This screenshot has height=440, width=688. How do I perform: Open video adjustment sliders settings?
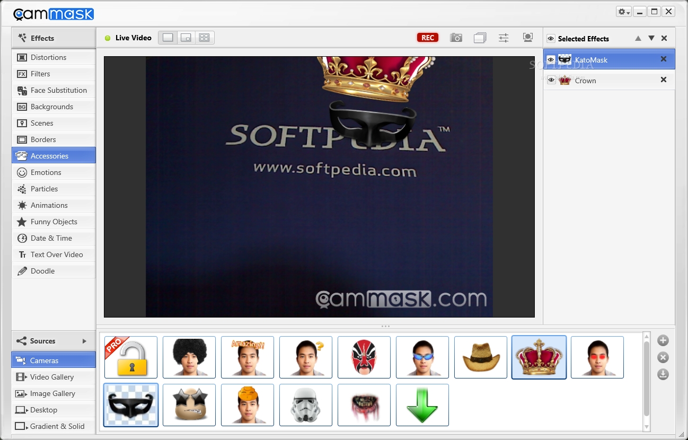point(504,38)
